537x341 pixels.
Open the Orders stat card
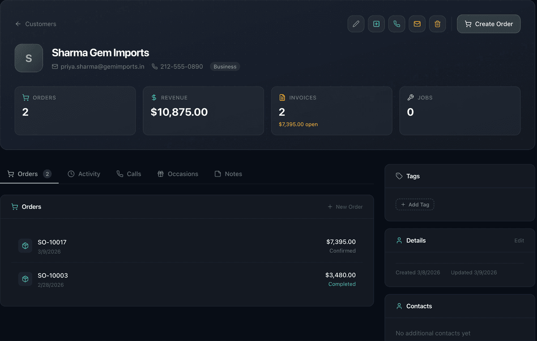tap(75, 111)
